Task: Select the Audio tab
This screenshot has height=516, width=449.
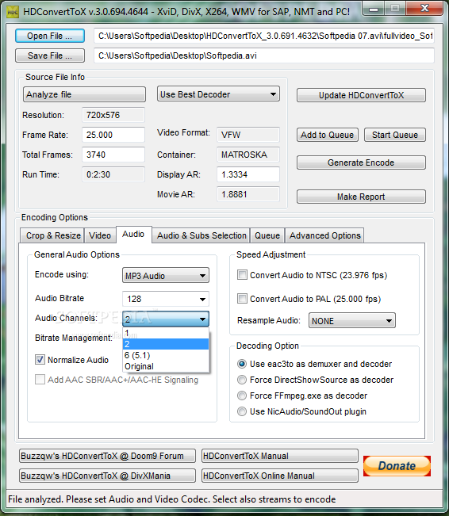Action: [133, 235]
